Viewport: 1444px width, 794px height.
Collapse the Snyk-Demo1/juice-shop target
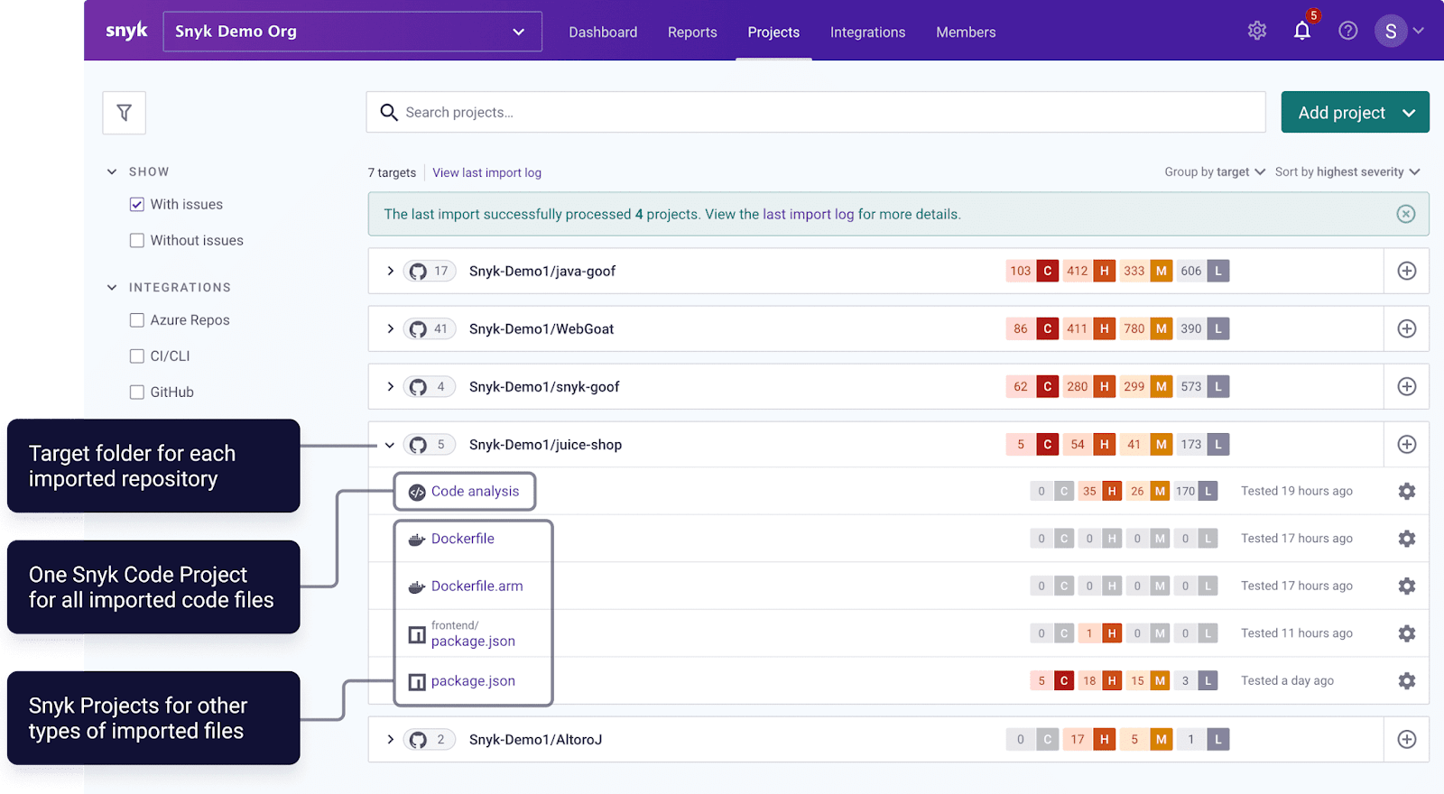tap(390, 445)
